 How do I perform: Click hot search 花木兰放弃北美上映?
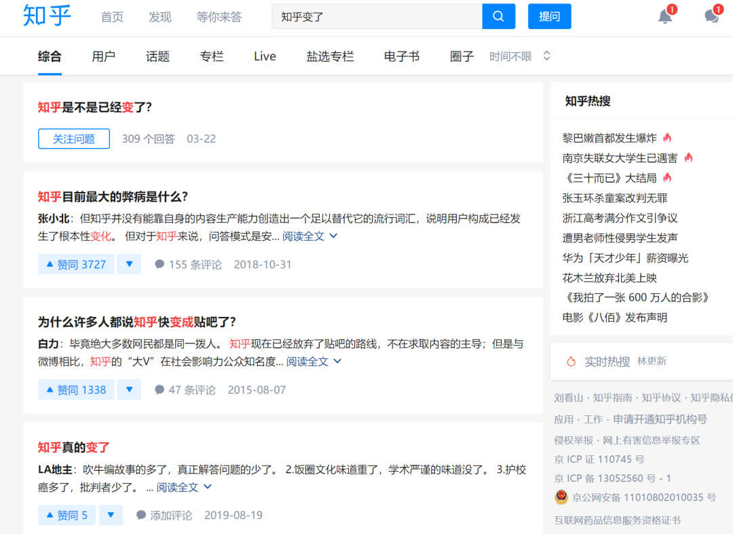609,278
